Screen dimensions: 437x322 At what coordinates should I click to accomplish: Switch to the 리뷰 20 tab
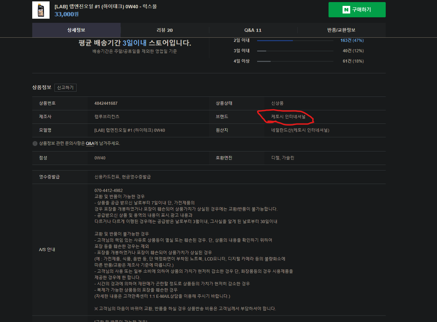pyautogui.click(x=165, y=30)
